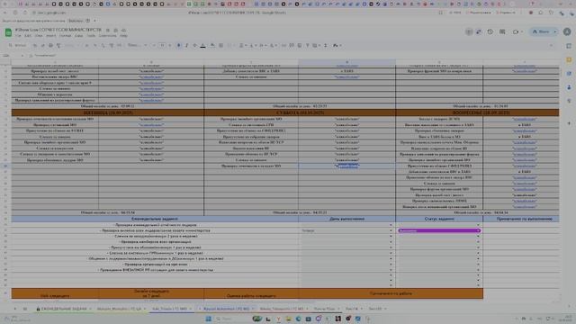Click the insert chart icon

click(x=300, y=46)
